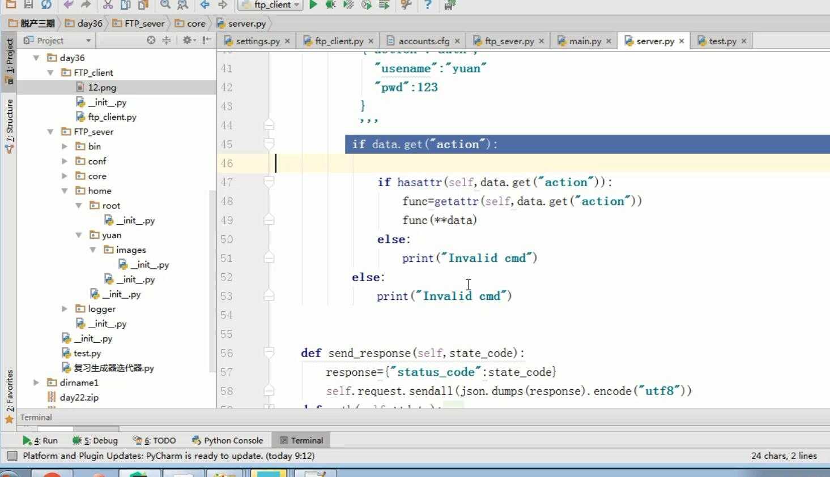Image resolution: width=830 pixels, height=477 pixels.
Task: Fold code block at line 45
Action: (x=269, y=144)
